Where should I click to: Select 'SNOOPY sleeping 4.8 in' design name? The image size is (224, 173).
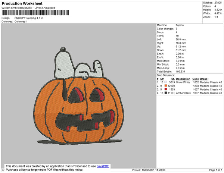pyautogui.click(x=29, y=18)
